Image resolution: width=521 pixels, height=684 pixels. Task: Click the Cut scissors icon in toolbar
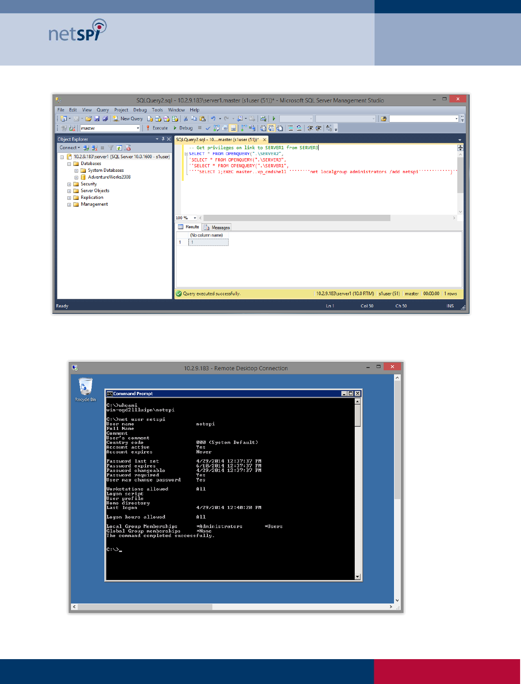(x=186, y=119)
